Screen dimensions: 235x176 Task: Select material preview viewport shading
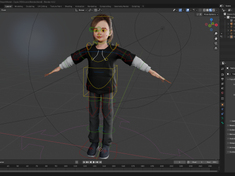pos(211,10)
